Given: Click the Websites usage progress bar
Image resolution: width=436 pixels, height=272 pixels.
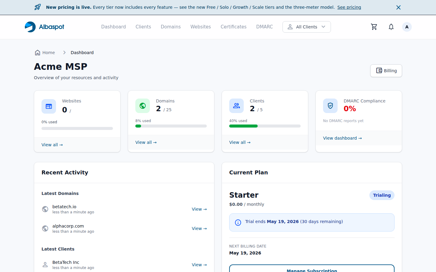Looking at the screenshot, I should 77,128.
